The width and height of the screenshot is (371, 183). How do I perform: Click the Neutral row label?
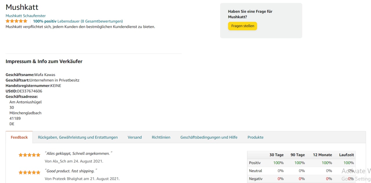(255, 171)
